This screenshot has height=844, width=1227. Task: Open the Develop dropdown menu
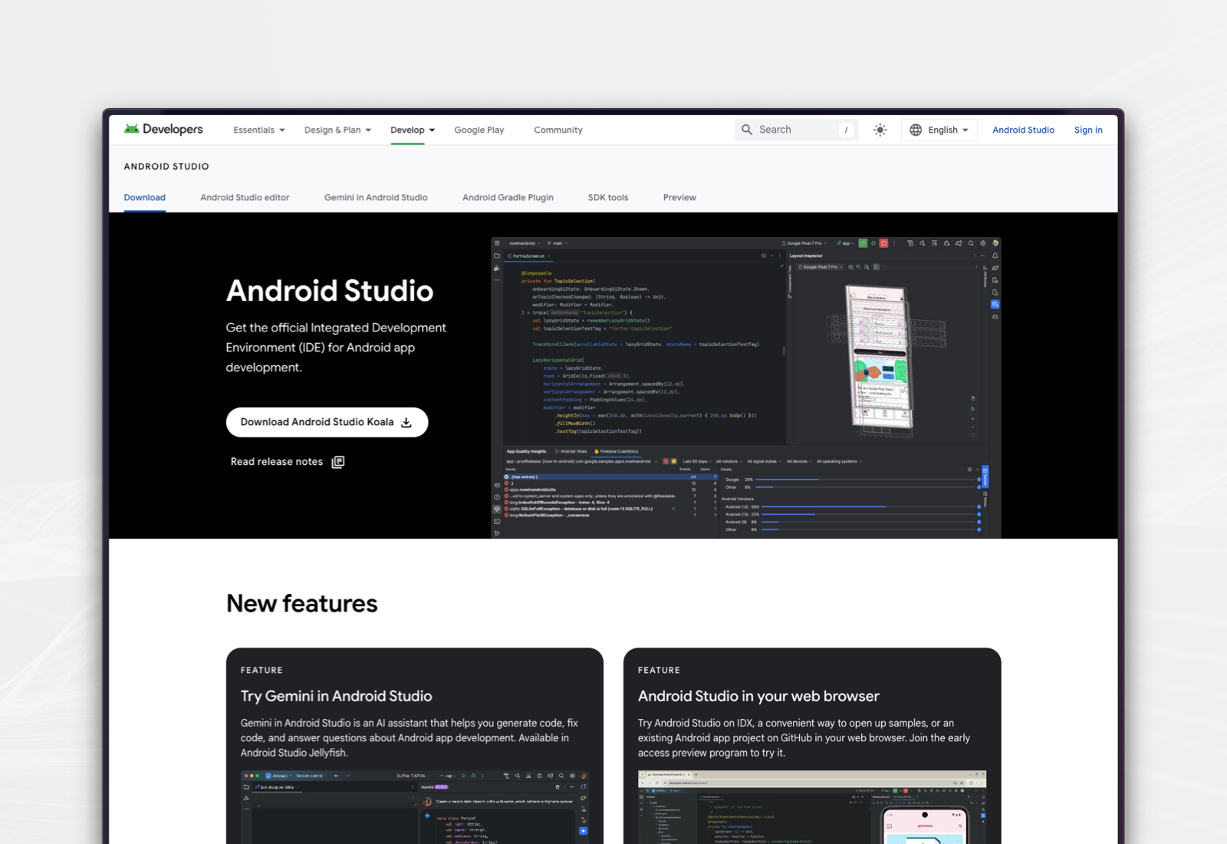click(x=413, y=130)
